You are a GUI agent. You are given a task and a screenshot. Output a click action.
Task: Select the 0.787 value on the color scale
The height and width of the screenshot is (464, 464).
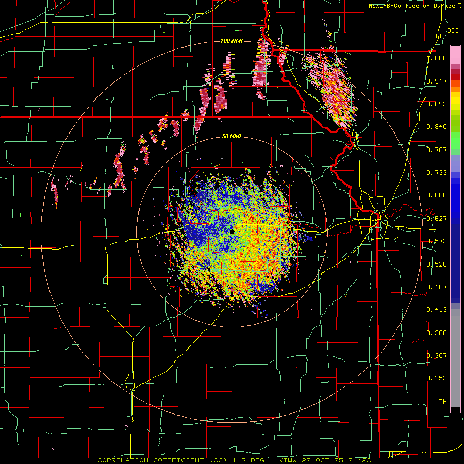[x=437, y=150]
